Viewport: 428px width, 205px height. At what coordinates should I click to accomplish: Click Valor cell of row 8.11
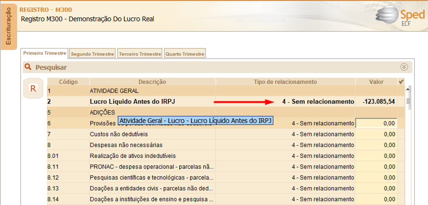coord(377,167)
